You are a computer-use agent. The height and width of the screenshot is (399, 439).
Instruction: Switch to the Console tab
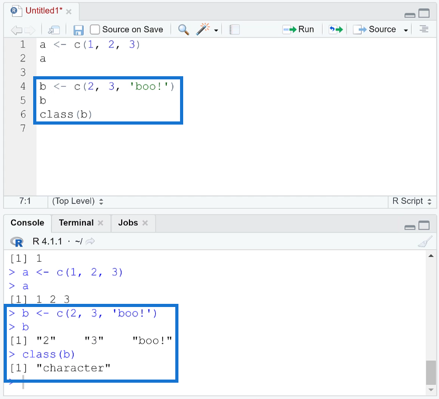pos(27,223)
